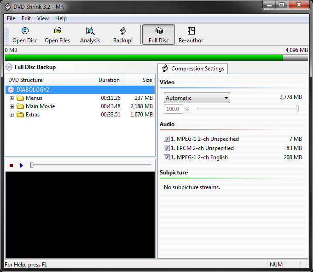
Task: Open the Automatic video compression dropdown
Action: click(197, 98)
